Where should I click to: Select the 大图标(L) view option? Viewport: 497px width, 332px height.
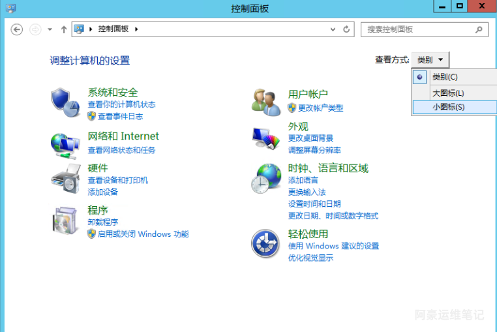point(455,93)
